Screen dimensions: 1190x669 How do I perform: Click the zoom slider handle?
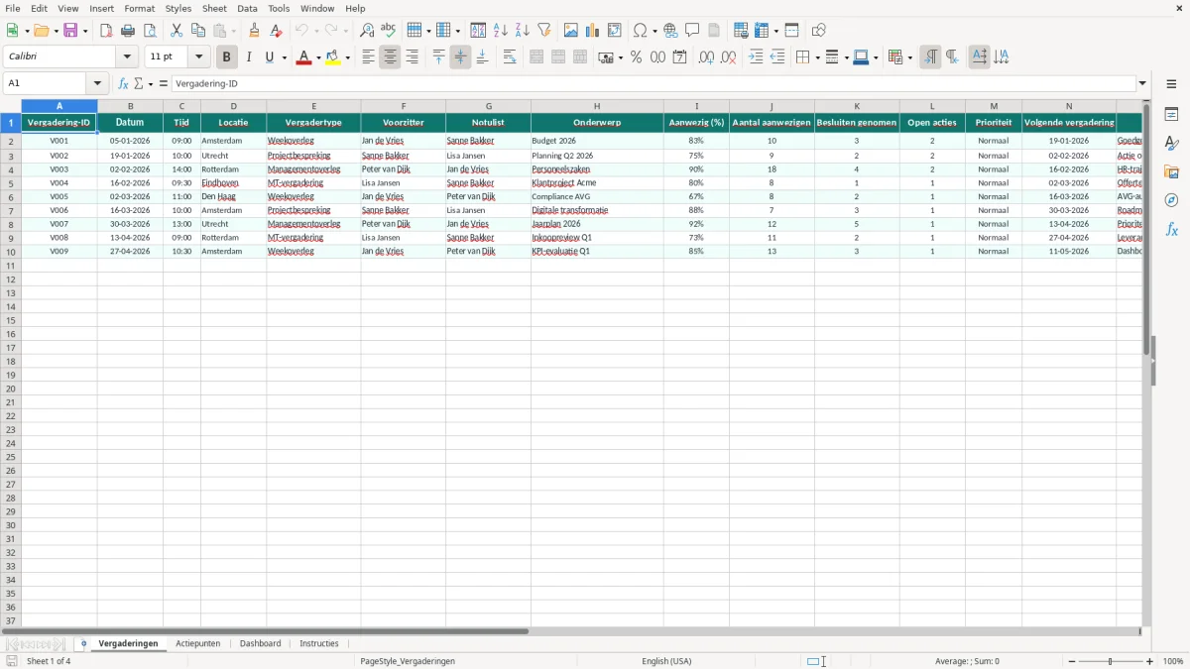(x=1111, y=661)
